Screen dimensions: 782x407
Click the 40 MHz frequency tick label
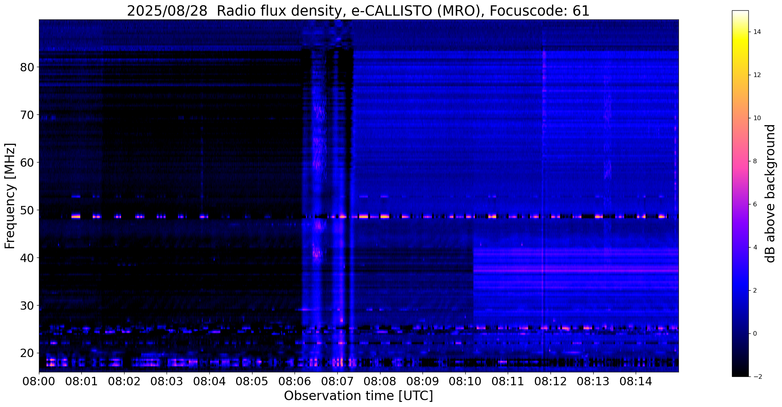pyautogui.click(x=27, y=258)
